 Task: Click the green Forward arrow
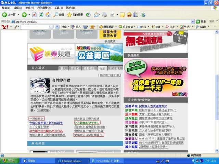click(24, 14)
